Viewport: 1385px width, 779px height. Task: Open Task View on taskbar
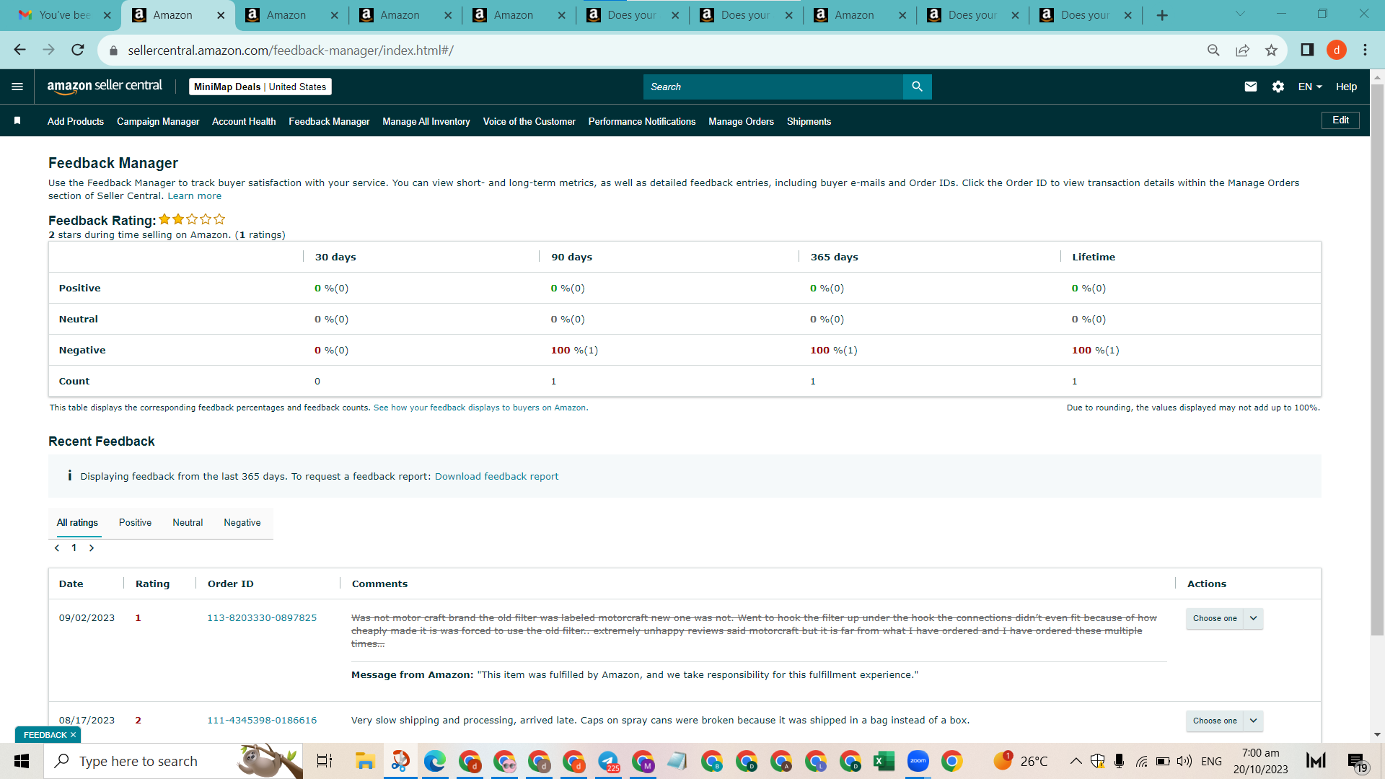(x=325, y=761)
